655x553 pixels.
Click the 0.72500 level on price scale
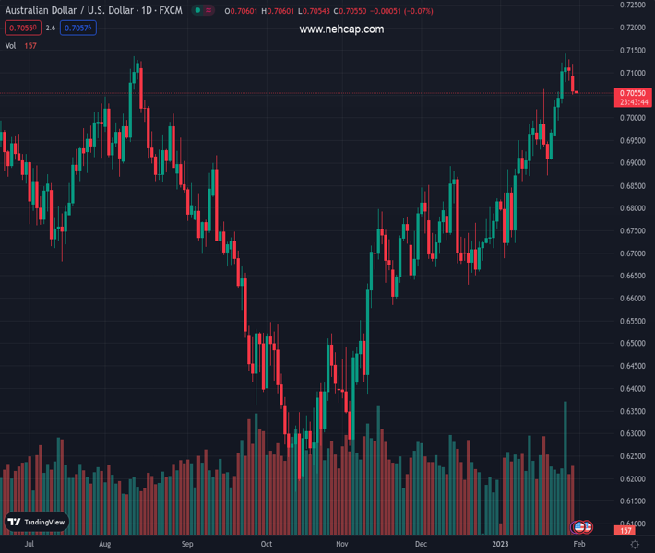click(x=632, y=6)
